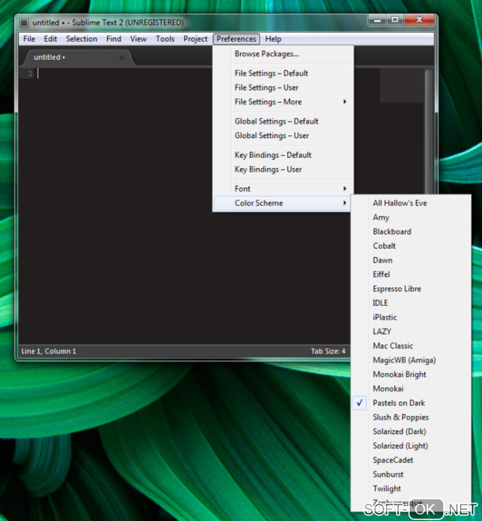The height and width of the screenshot is (521, 482).
Task: Select checked Pastels on Dark scheme
Action: point(411,403)
